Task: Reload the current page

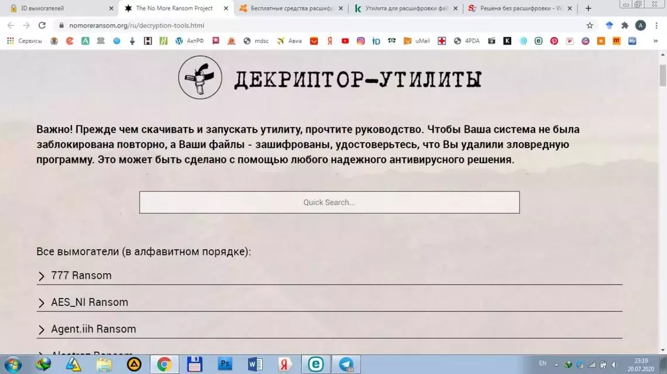Action: (x=42, y=26)
